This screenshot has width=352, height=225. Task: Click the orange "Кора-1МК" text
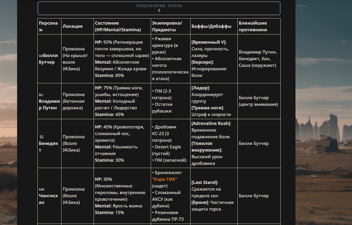coord(164,179)
